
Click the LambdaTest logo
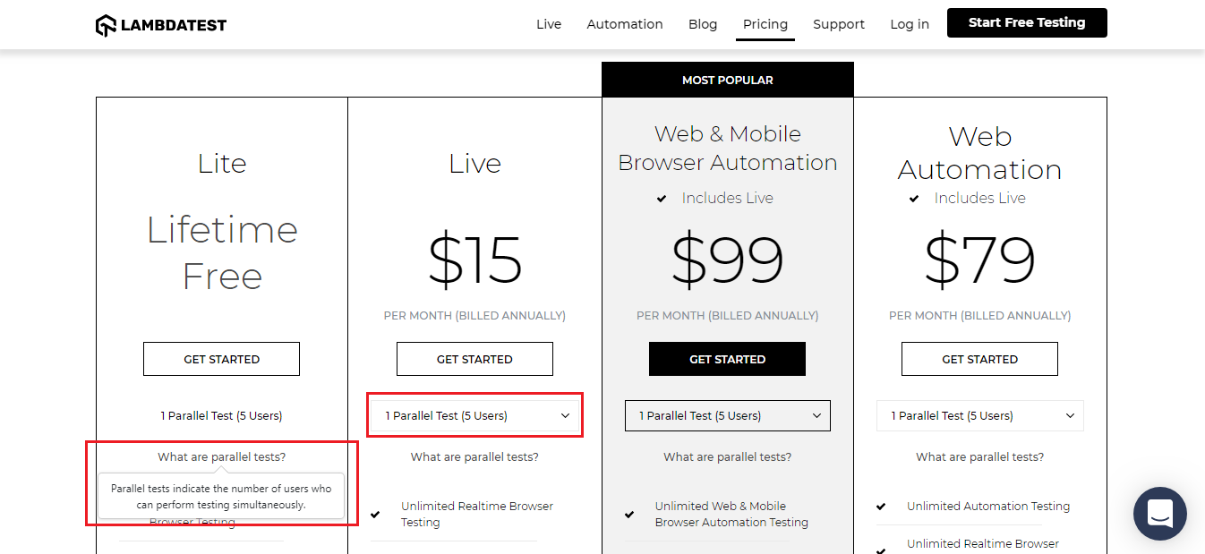click(x=161, y=24)
